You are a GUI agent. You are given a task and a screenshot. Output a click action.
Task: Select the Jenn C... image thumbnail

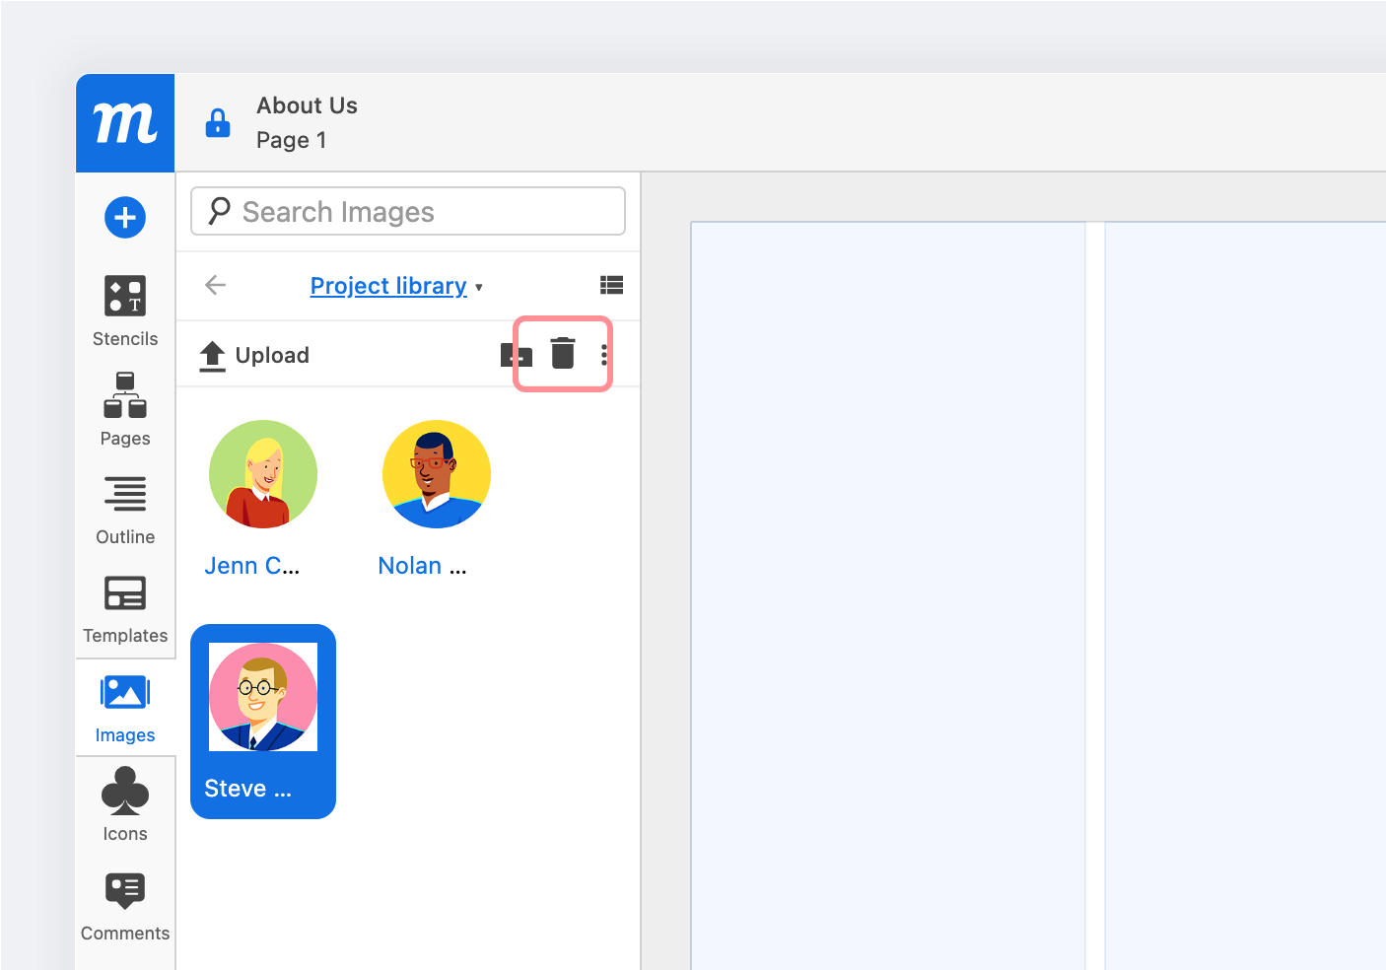pyautogui.click(x=263, y=475)
